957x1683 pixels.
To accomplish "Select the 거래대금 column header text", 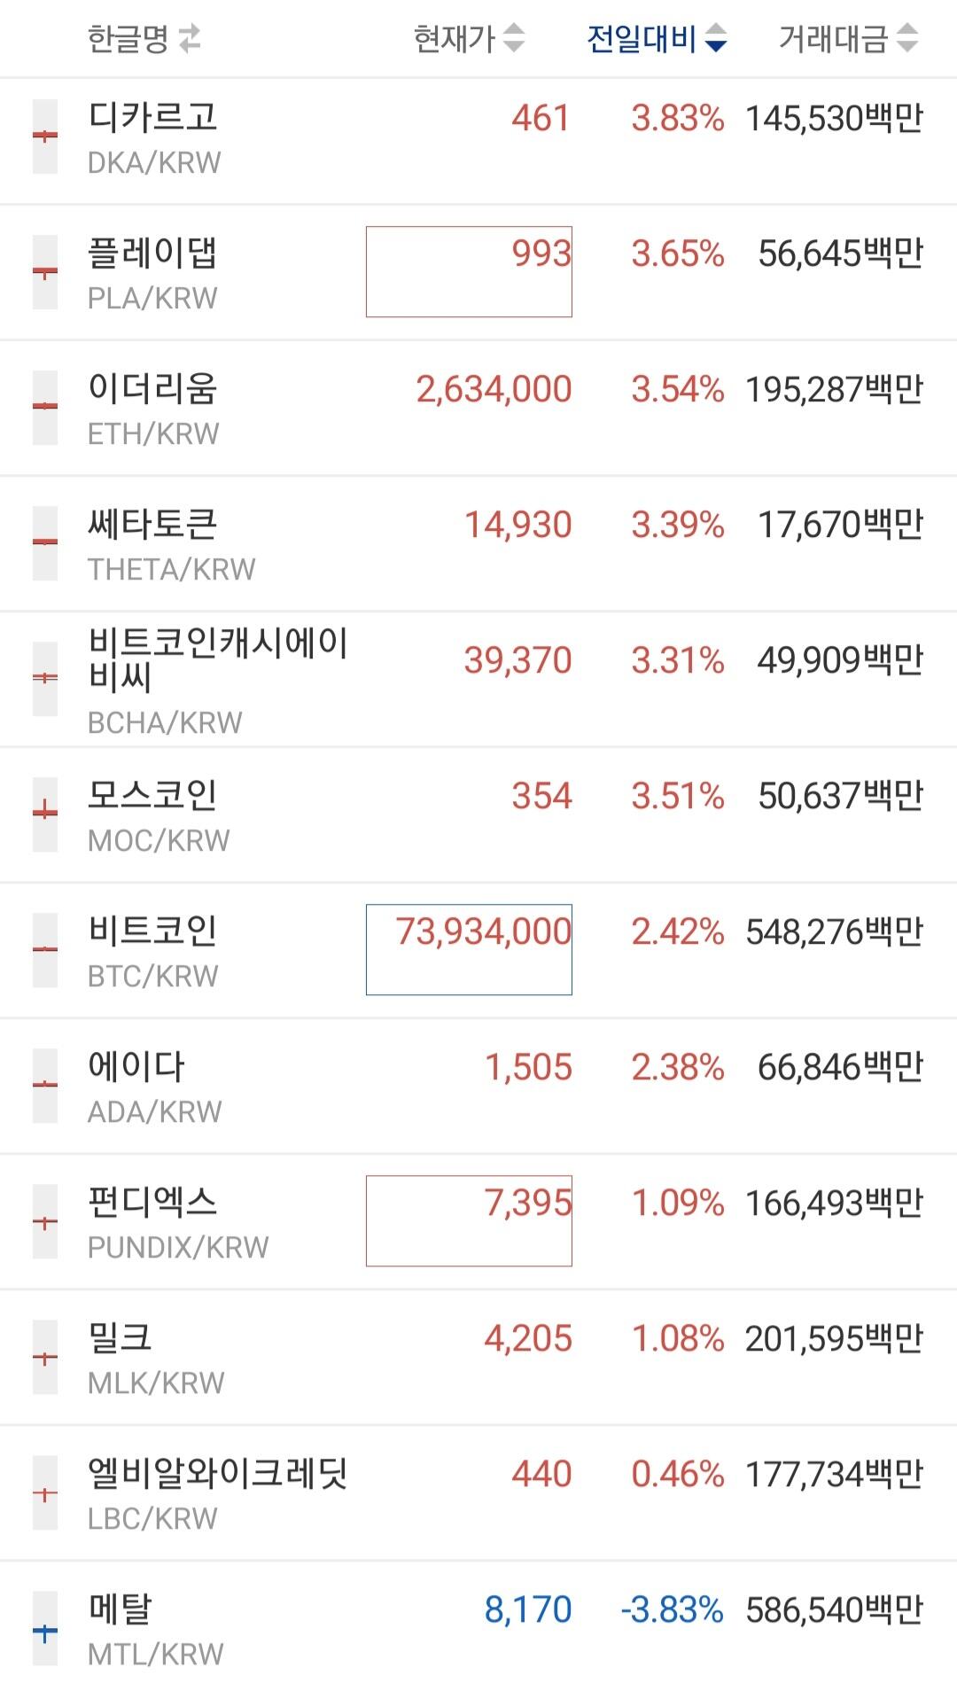I will pyautogui.click(x=833, y=39).
